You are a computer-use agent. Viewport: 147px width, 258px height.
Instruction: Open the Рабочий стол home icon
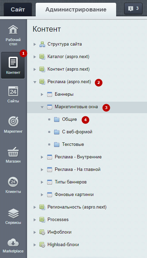pyautogui.click(x=13, y=30)
